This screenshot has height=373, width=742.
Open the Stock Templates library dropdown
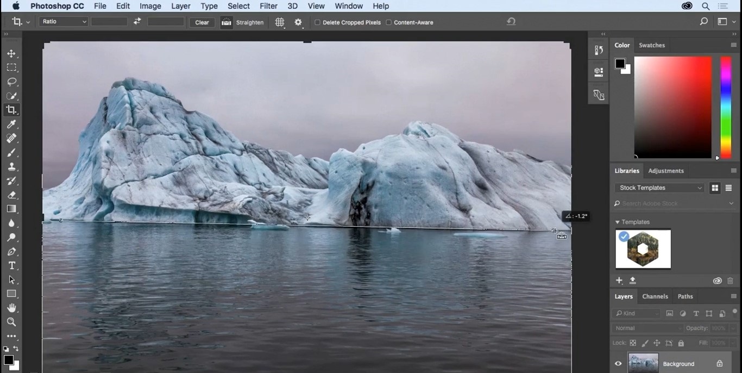660,188
